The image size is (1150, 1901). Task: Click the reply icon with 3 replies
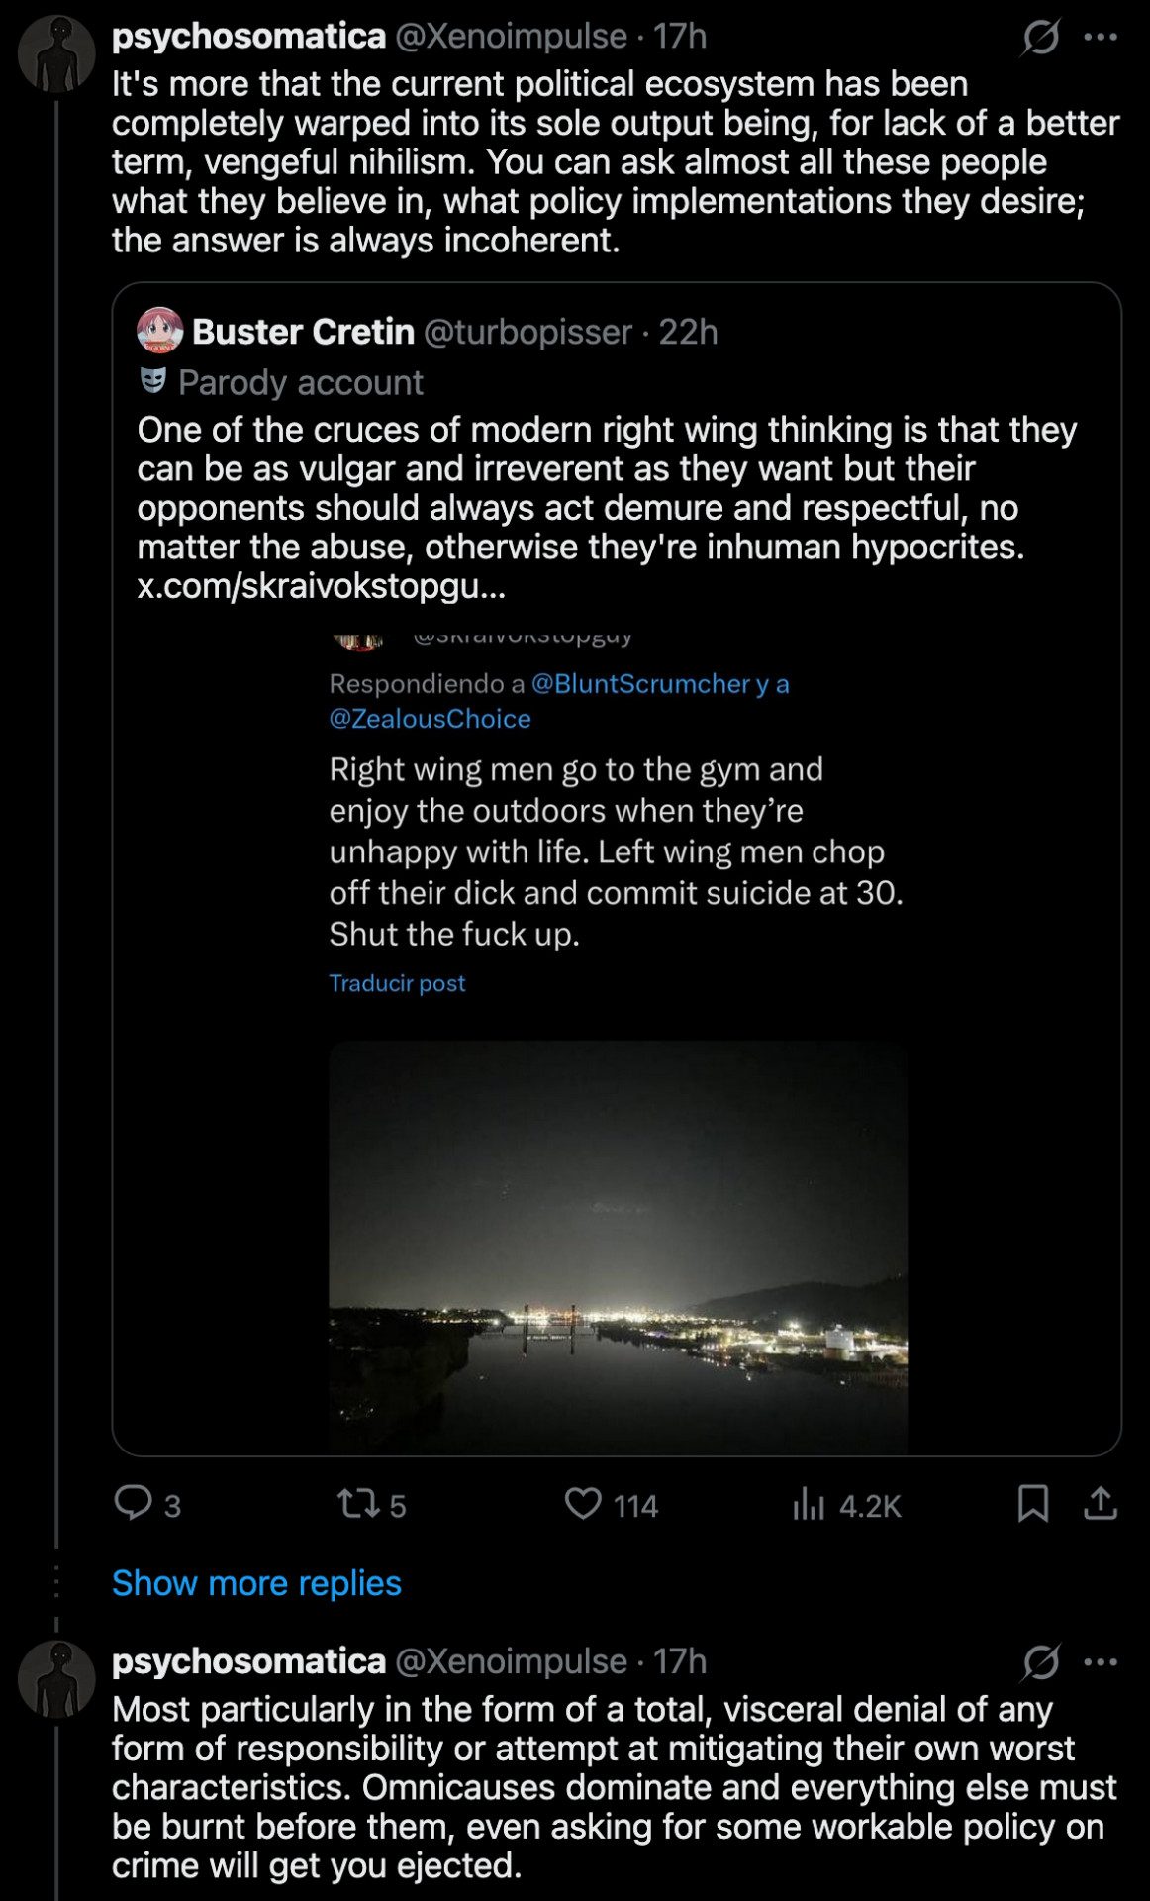coord(134,1503)
